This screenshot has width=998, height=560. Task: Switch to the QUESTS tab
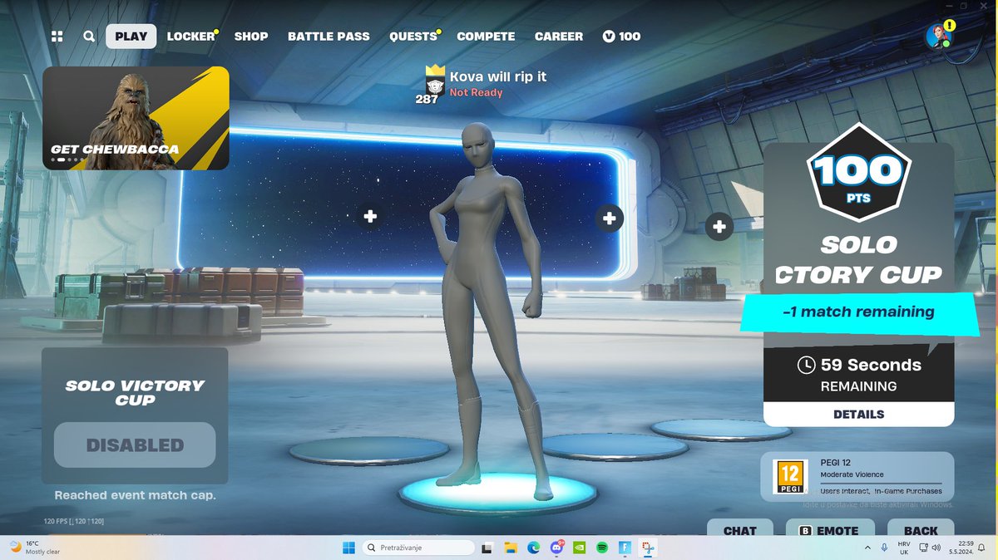413,37
